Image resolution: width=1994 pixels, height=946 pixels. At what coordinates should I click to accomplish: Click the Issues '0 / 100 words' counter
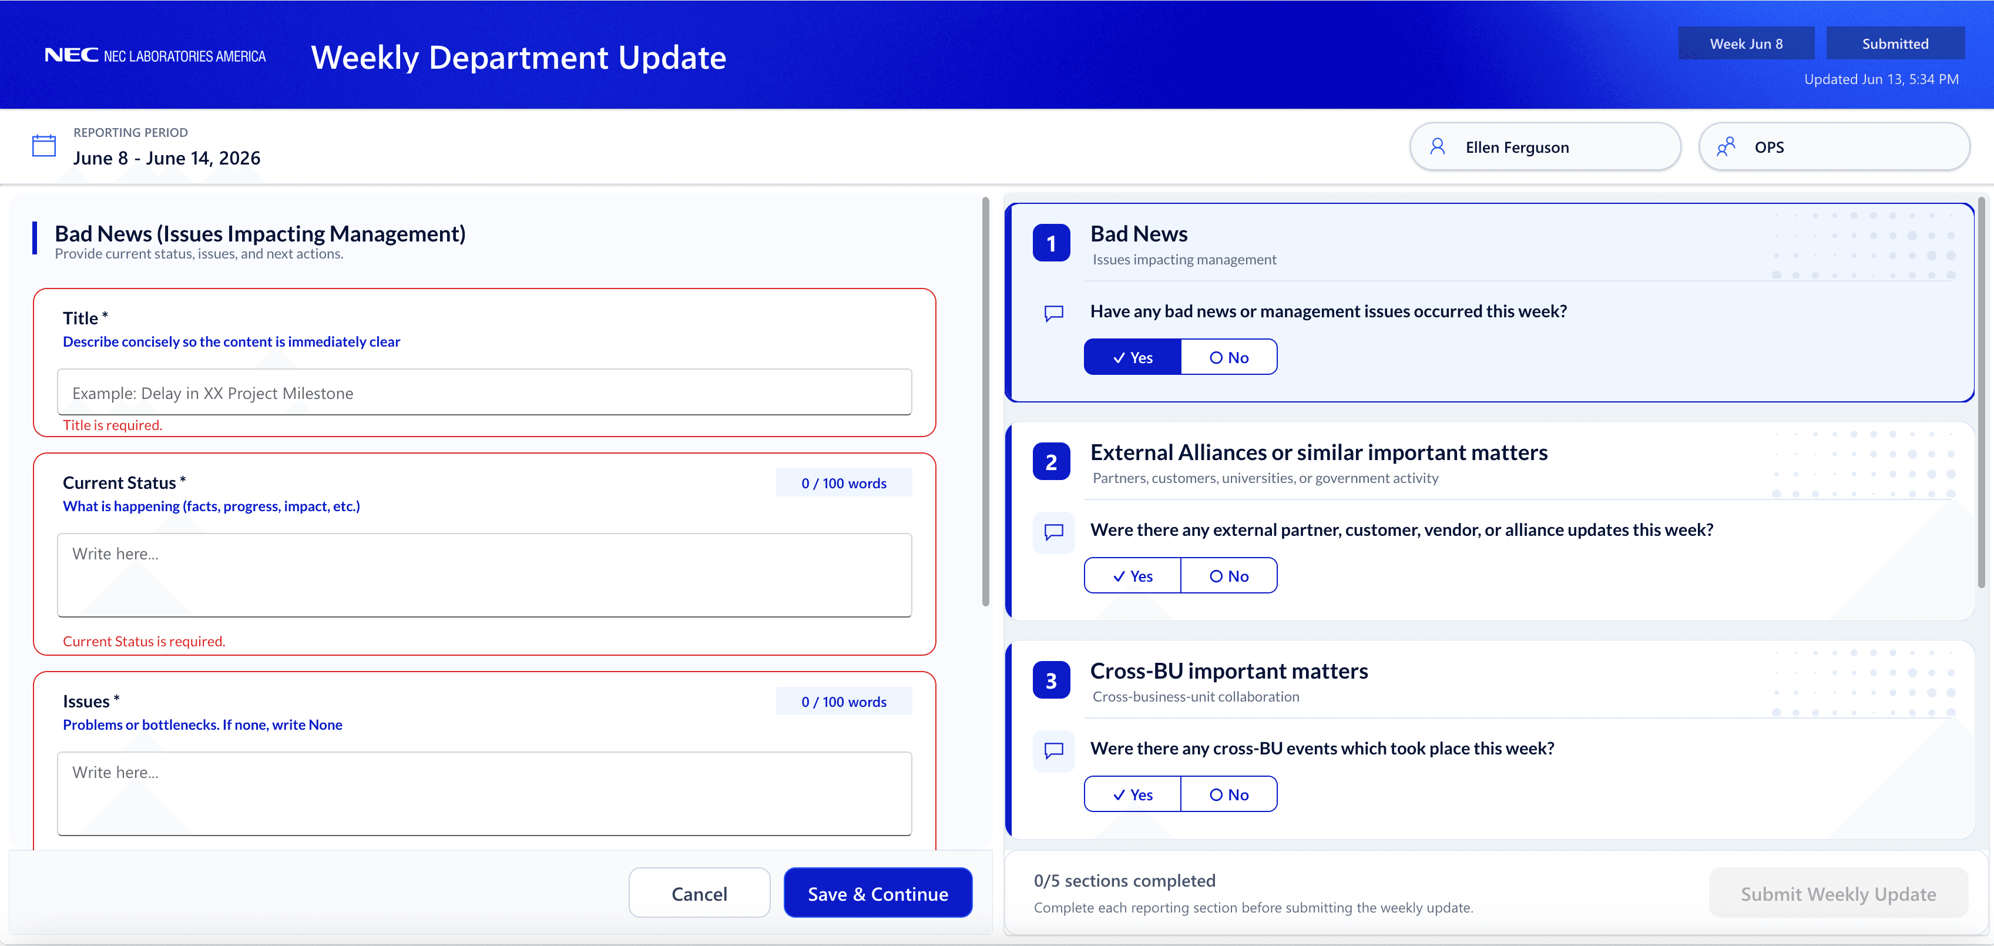(x=844, y=702)
